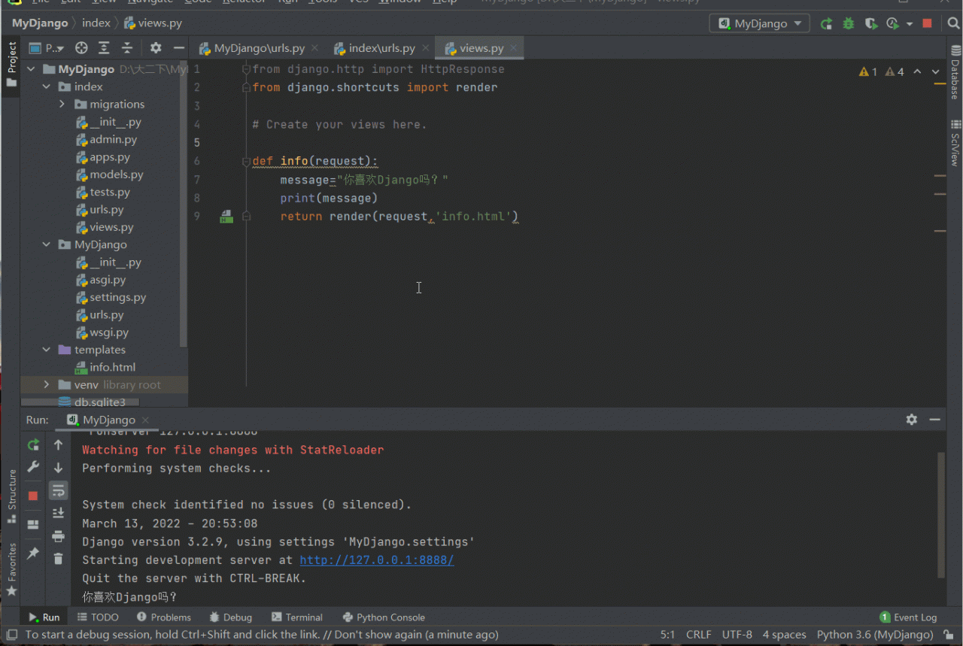Click the green Run button in top toolbar
963x646 pixels.
826,24
